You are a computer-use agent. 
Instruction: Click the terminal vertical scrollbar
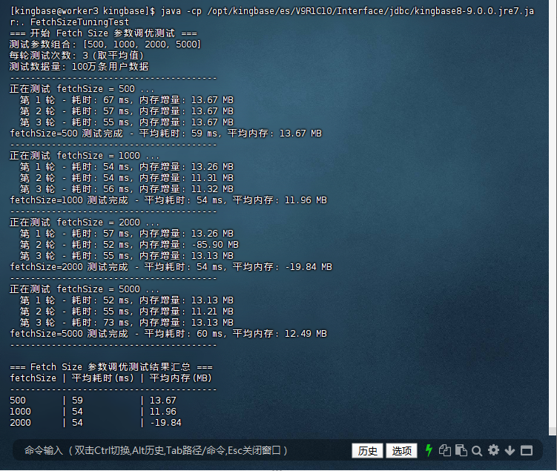point(553,217)
